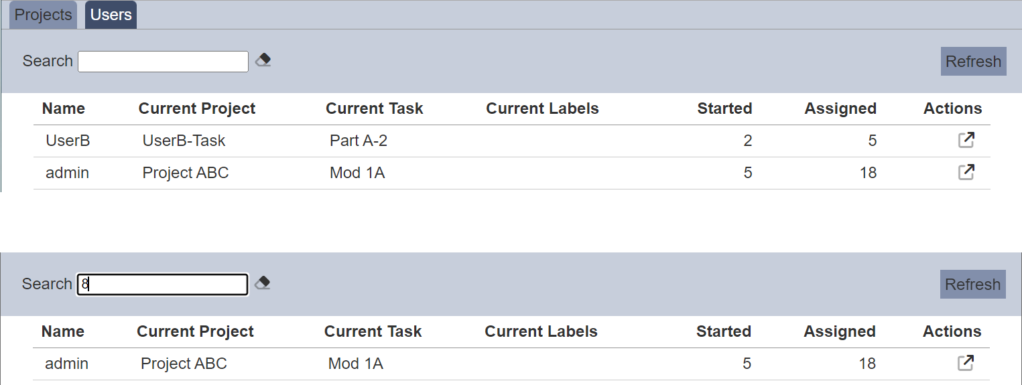Image resolution: width=1022 pixels, height=385 pixels.
Task: Sort upper table by Started column
Action: coord(724,108)
